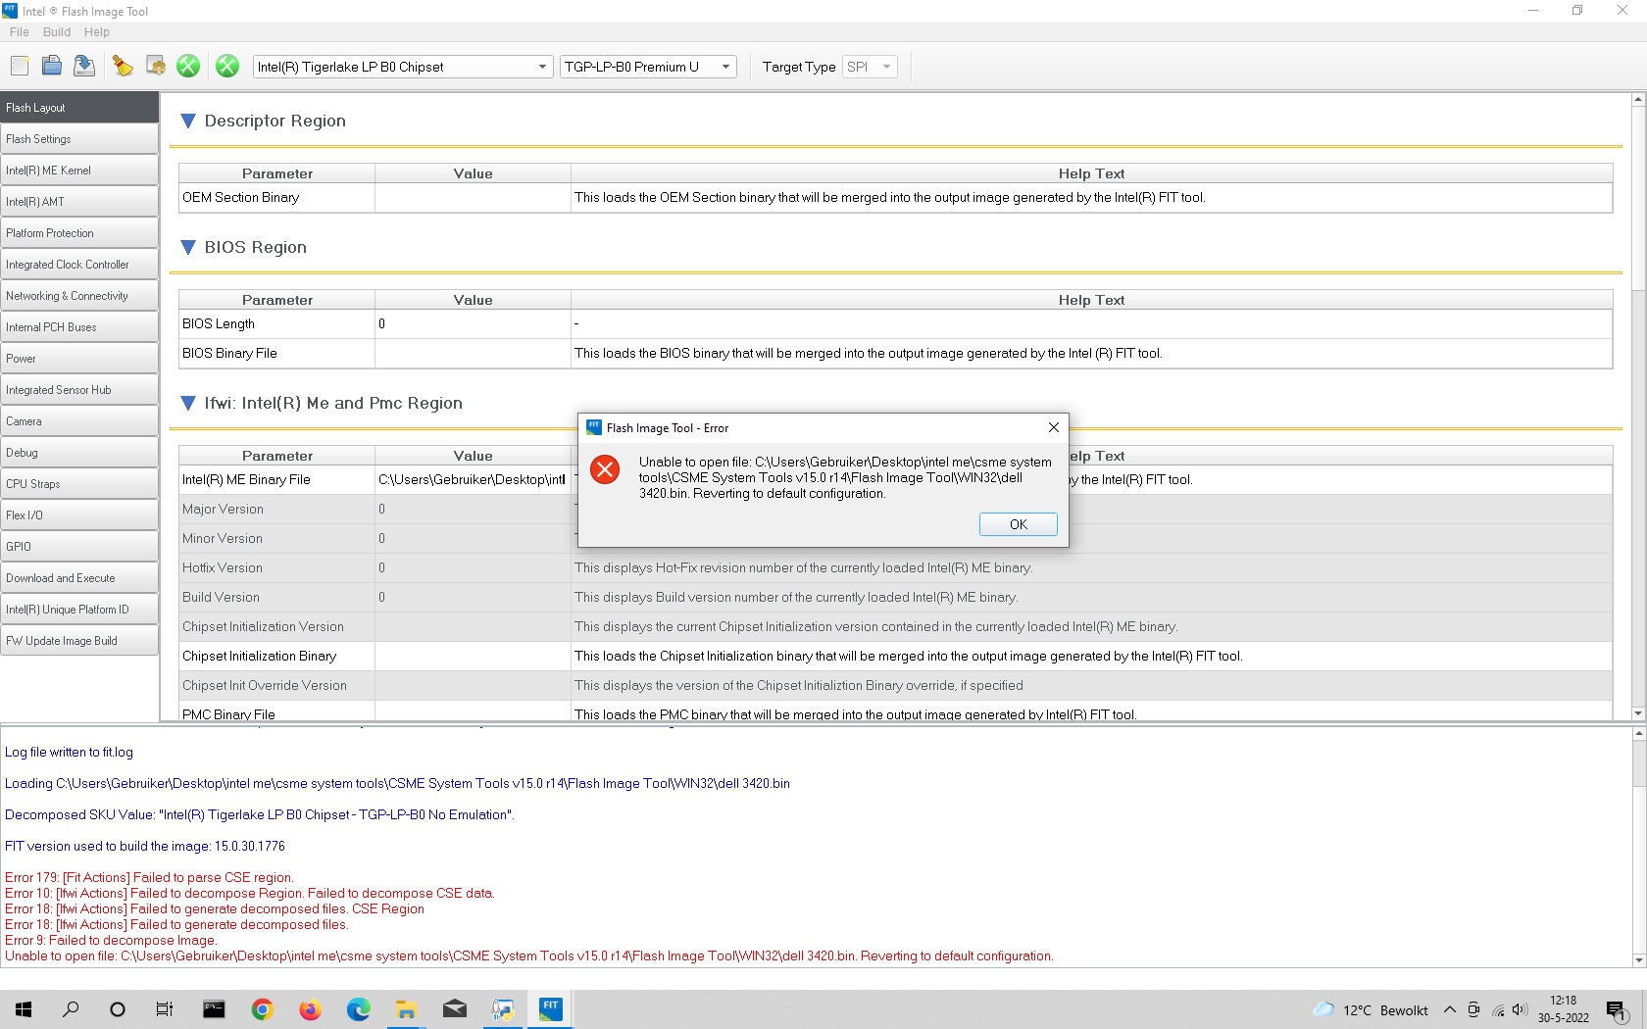Open the Help menu
1647x1029 pixels.
pyautogui.click(x=97, y=32)
